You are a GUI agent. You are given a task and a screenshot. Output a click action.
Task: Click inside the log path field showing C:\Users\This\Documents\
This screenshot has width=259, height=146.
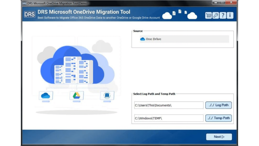click(x=168, y=105)
